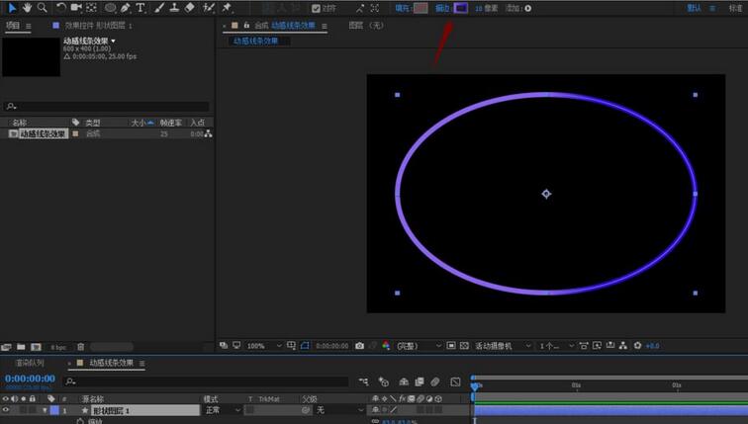Switch to the 项目 panel tab
The height and width of the screenshot is (424, 748).
tap(13, 26)
